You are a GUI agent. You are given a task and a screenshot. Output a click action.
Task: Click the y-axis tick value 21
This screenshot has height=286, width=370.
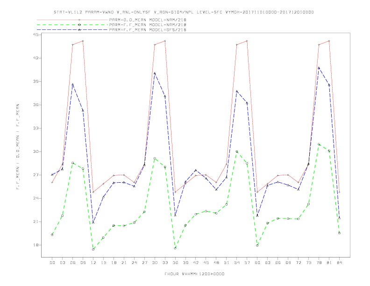(37, 222)
